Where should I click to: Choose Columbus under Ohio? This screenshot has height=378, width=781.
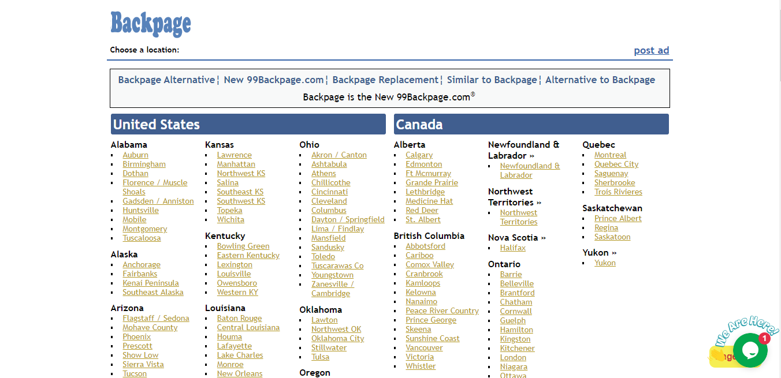329,211
